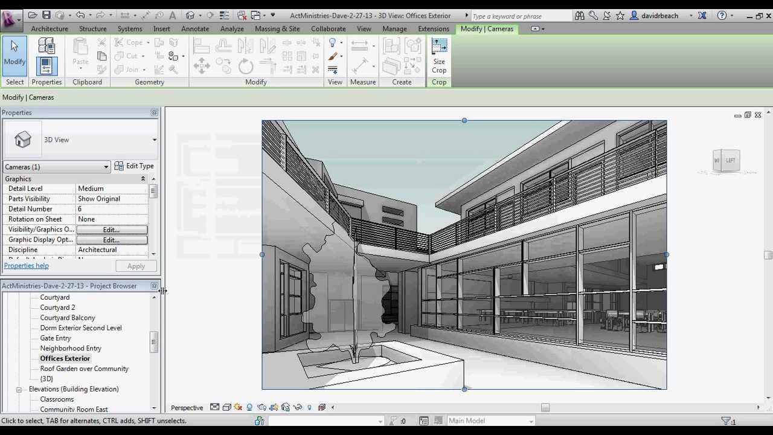Toggle Sun Path in view control bar
The image size is (773, 435).
pyautogui.click(x=238, y=407)
